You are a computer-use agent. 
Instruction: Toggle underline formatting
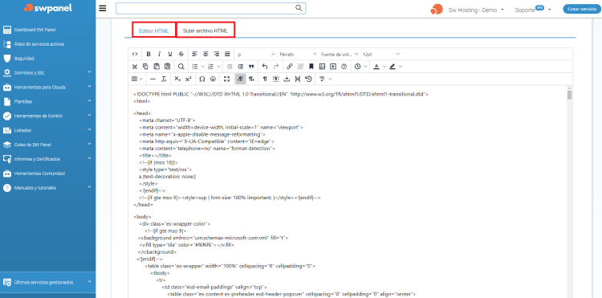(x=170, y=54)
